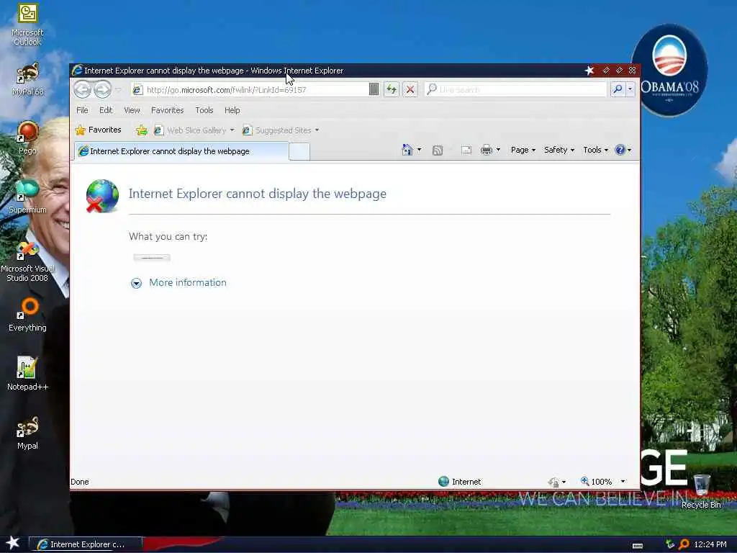Open the zoom level dropdown arrow
Screen dimensions: 737x553
pos(623,482)
